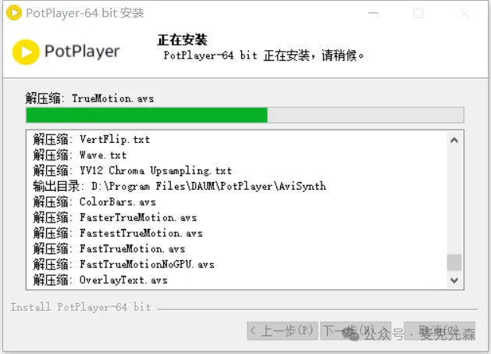Click the 上一步(P) back button
The height and width of the screenshot is (354, 491).
pyautogui.click(x=283, y=331)
